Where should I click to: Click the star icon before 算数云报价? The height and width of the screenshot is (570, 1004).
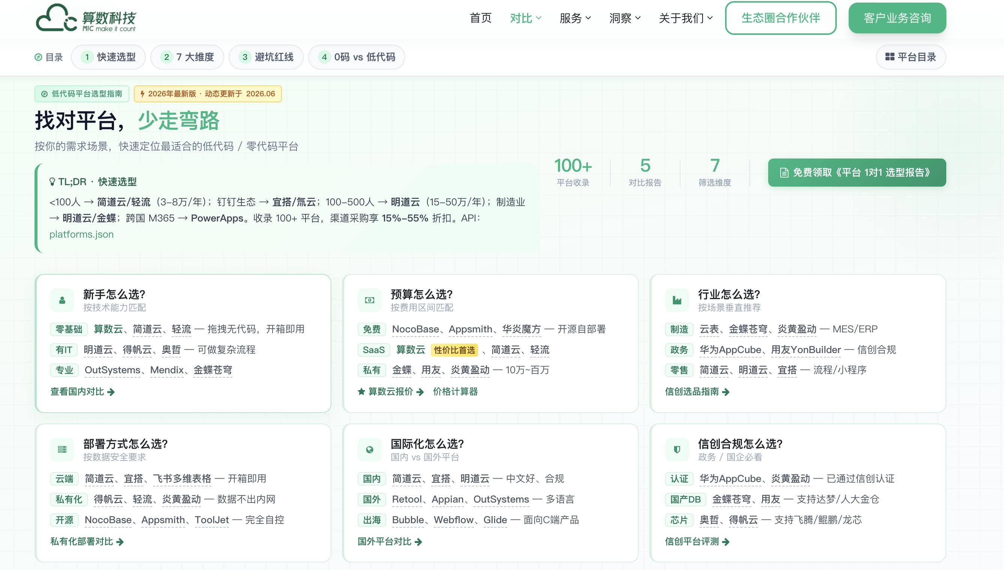[x=361, y=392]
